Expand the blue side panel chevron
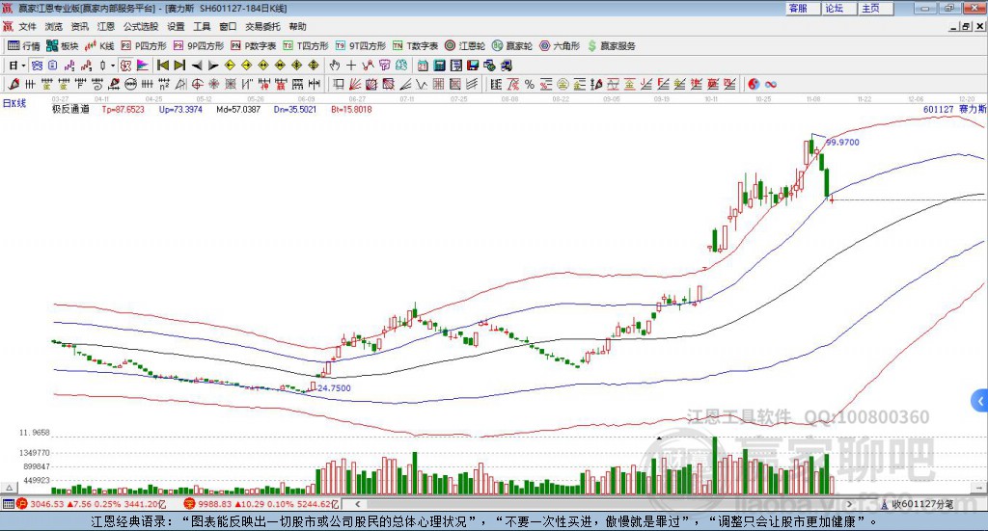 [x=980, y=401]
